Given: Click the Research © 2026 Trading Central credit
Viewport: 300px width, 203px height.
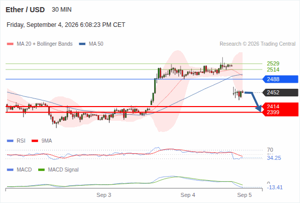Looking at the screenshot, I should click(x=257, y=44).
